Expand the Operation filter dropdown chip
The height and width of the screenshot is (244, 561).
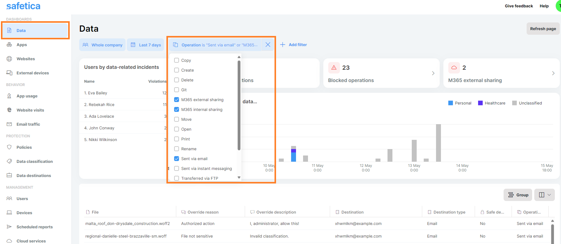click(215, 45)
